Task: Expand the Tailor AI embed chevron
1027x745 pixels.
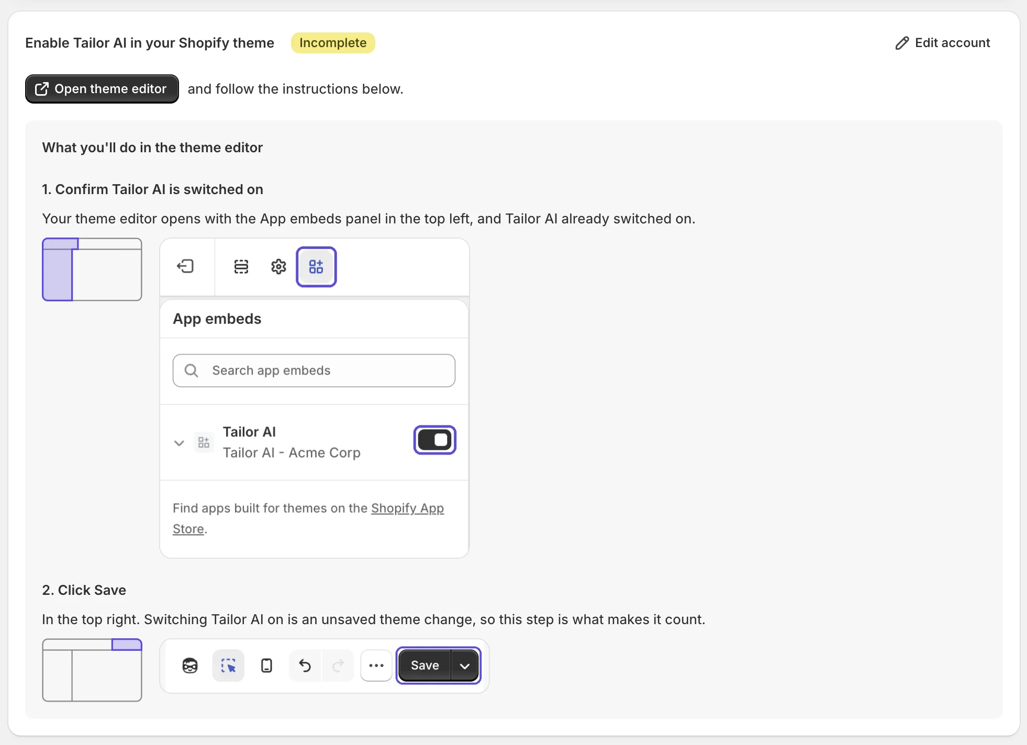Action: [x=179, y=443]
